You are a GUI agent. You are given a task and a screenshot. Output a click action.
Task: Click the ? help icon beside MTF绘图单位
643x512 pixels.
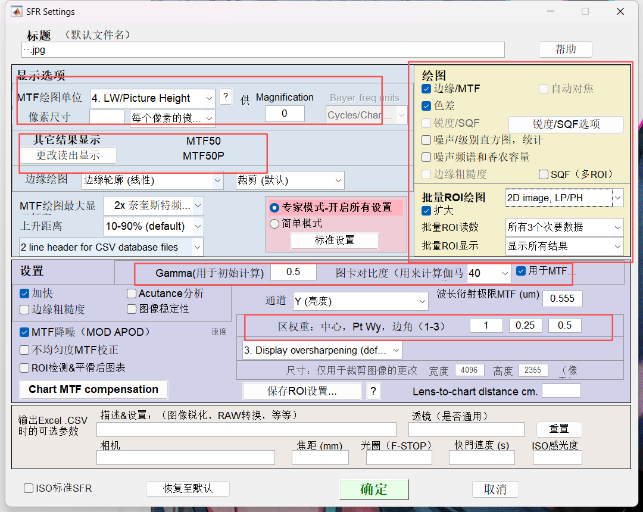pyautogui.click(x=225, y=98)
